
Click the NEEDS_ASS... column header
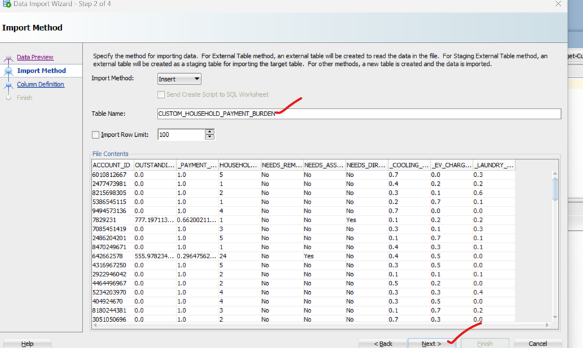(x=324, y=165)
